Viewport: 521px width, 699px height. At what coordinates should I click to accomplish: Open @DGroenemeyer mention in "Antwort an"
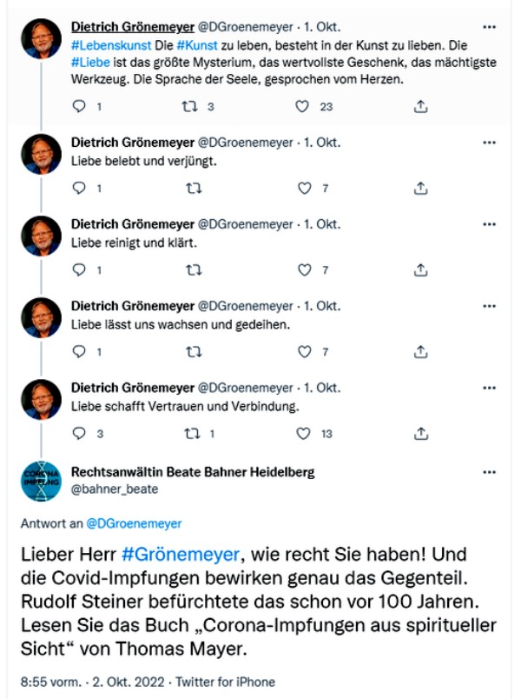pyautogui.click(x=134, y=523)
